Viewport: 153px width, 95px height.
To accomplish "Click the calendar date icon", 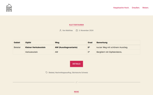I will [x=77, y=30].
